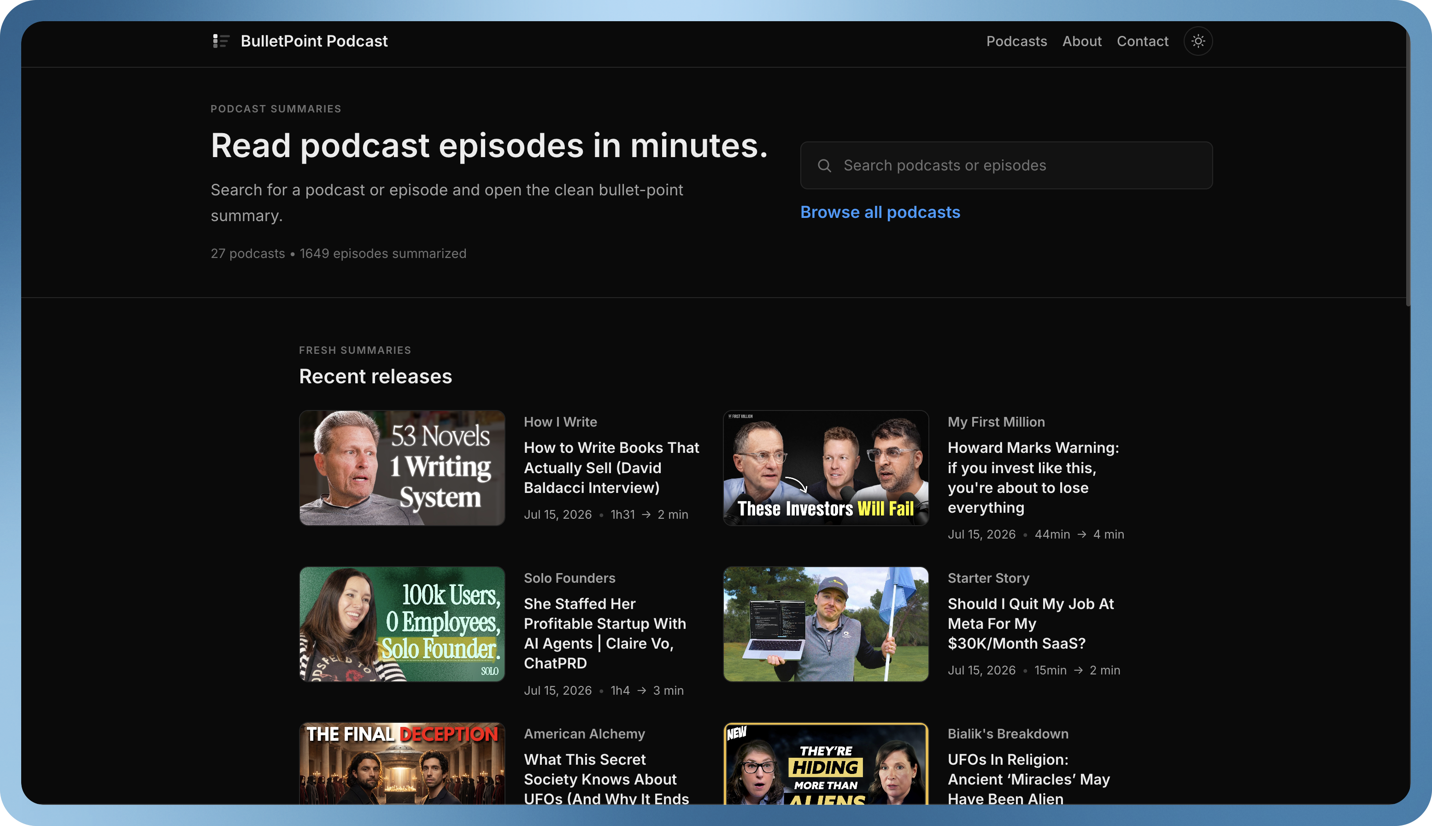Click the 27 podcasts 1649 episodes stat text
This screenshot has height=826, width=1432.
[x=338, y=253]
